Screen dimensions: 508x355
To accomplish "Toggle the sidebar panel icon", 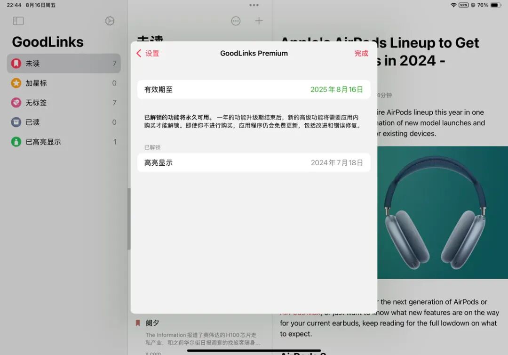I will tap(18, 21).
